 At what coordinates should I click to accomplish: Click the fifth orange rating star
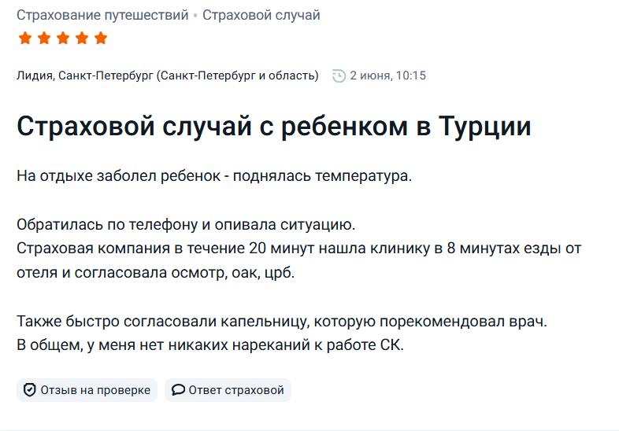point(101,39)
